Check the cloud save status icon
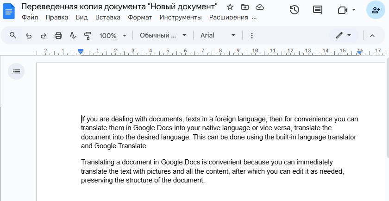Viewport: 389px width, 201px height. [260, 7]
